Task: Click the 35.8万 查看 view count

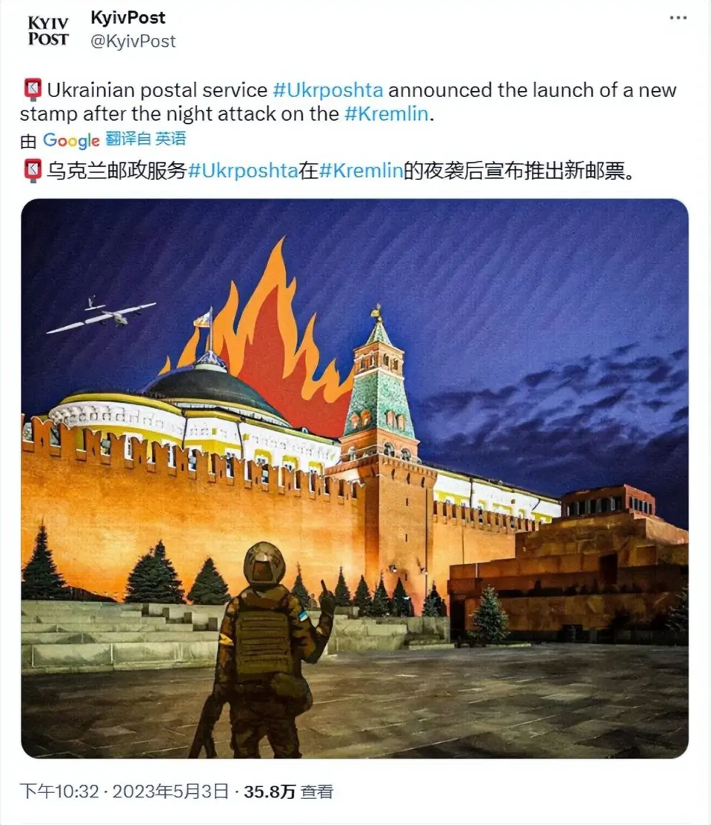Action: (288, 792)
